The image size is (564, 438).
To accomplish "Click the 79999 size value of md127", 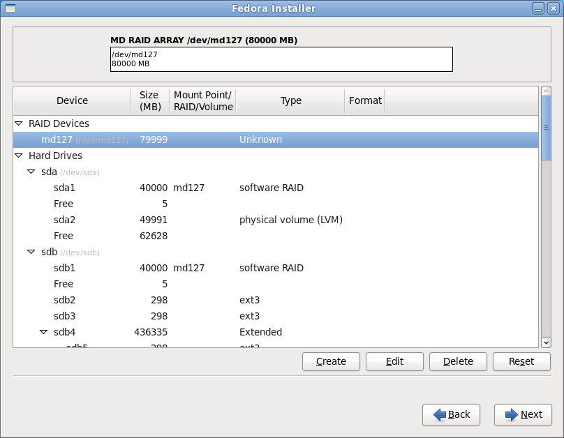I will pyautogui.click(x=154, y=139).
